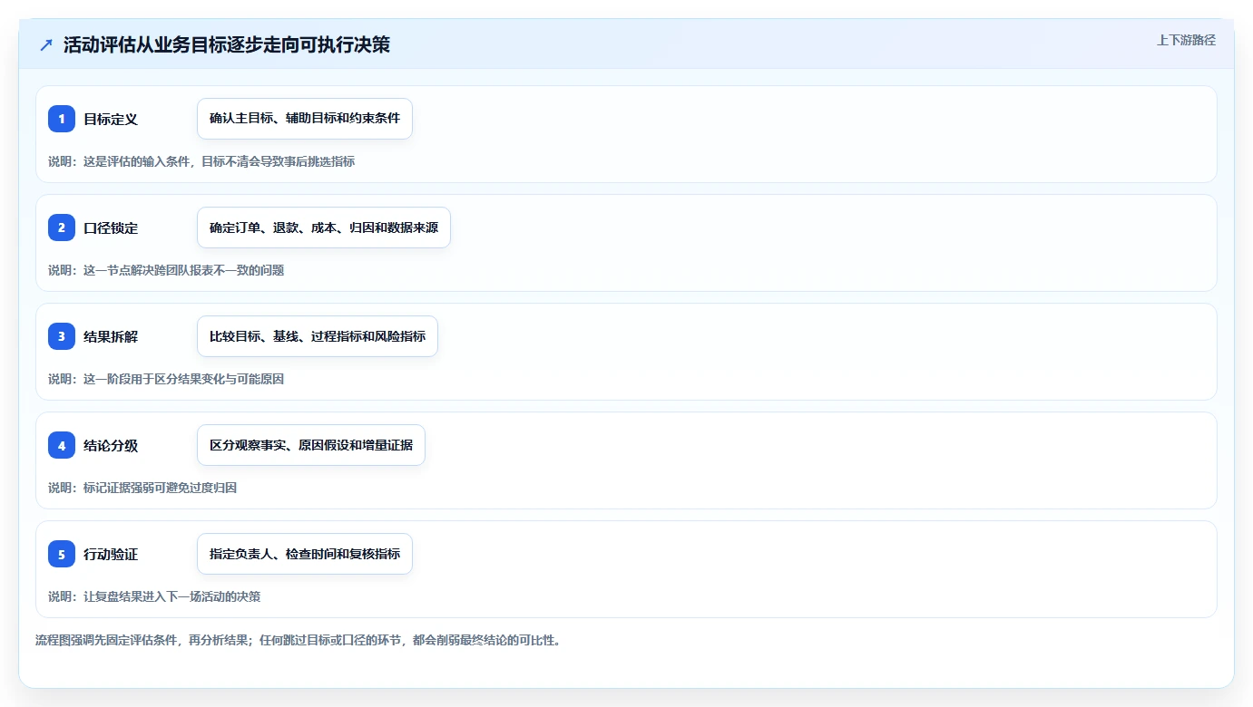Select the 结果拆解 step label
Screen dimensions: 1253x707
[111, 336]
